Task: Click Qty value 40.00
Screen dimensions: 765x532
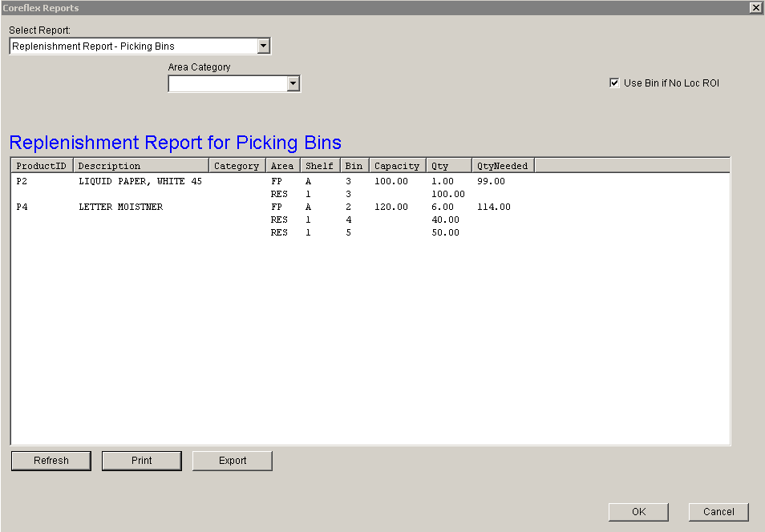Action: coord(445,220)
